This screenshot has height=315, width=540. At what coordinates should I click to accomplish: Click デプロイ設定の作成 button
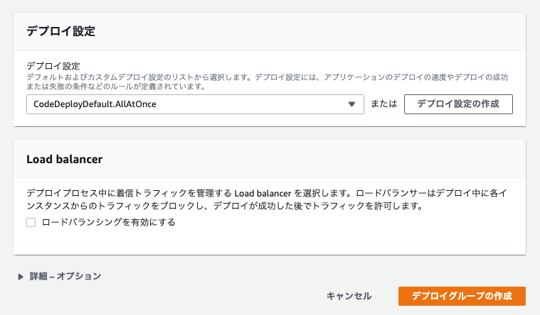click(x=458, y=104)
